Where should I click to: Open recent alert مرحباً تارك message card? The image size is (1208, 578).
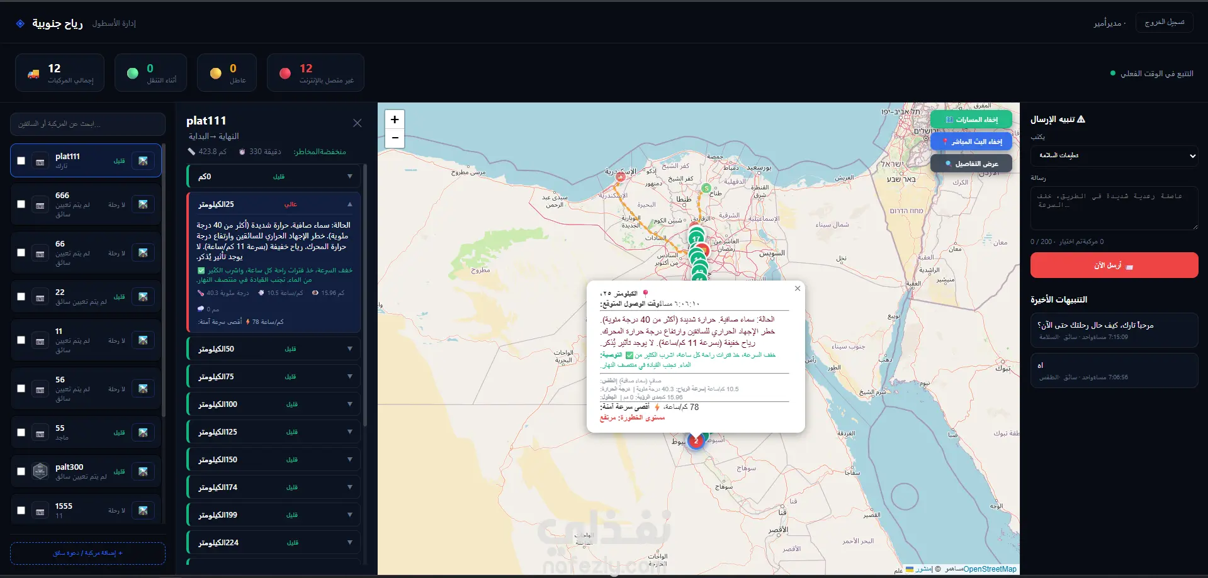[x=1114, y=330]
